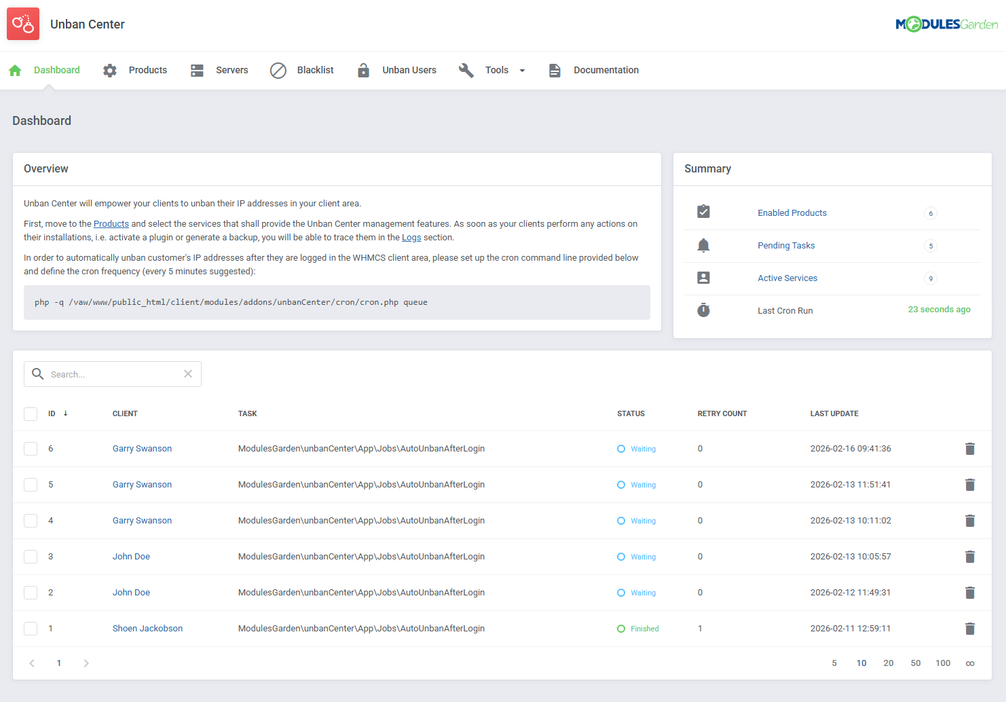The image size is (1006, 702).
Task: Follow the Products link in overview text
Action: 111,224
